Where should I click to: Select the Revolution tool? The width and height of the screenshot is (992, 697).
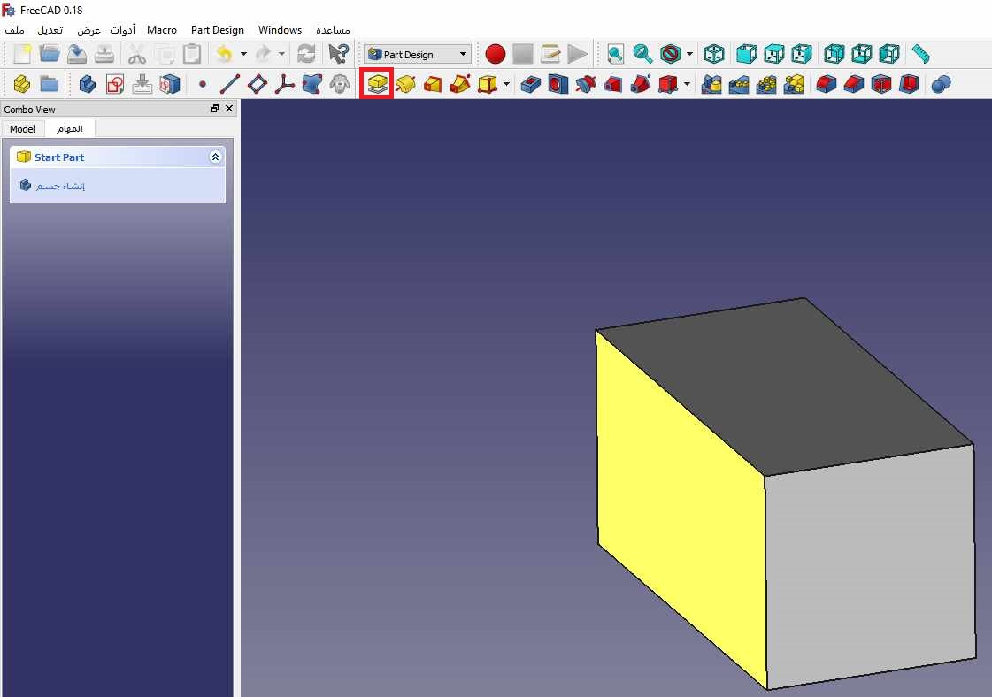pos(405,83)
